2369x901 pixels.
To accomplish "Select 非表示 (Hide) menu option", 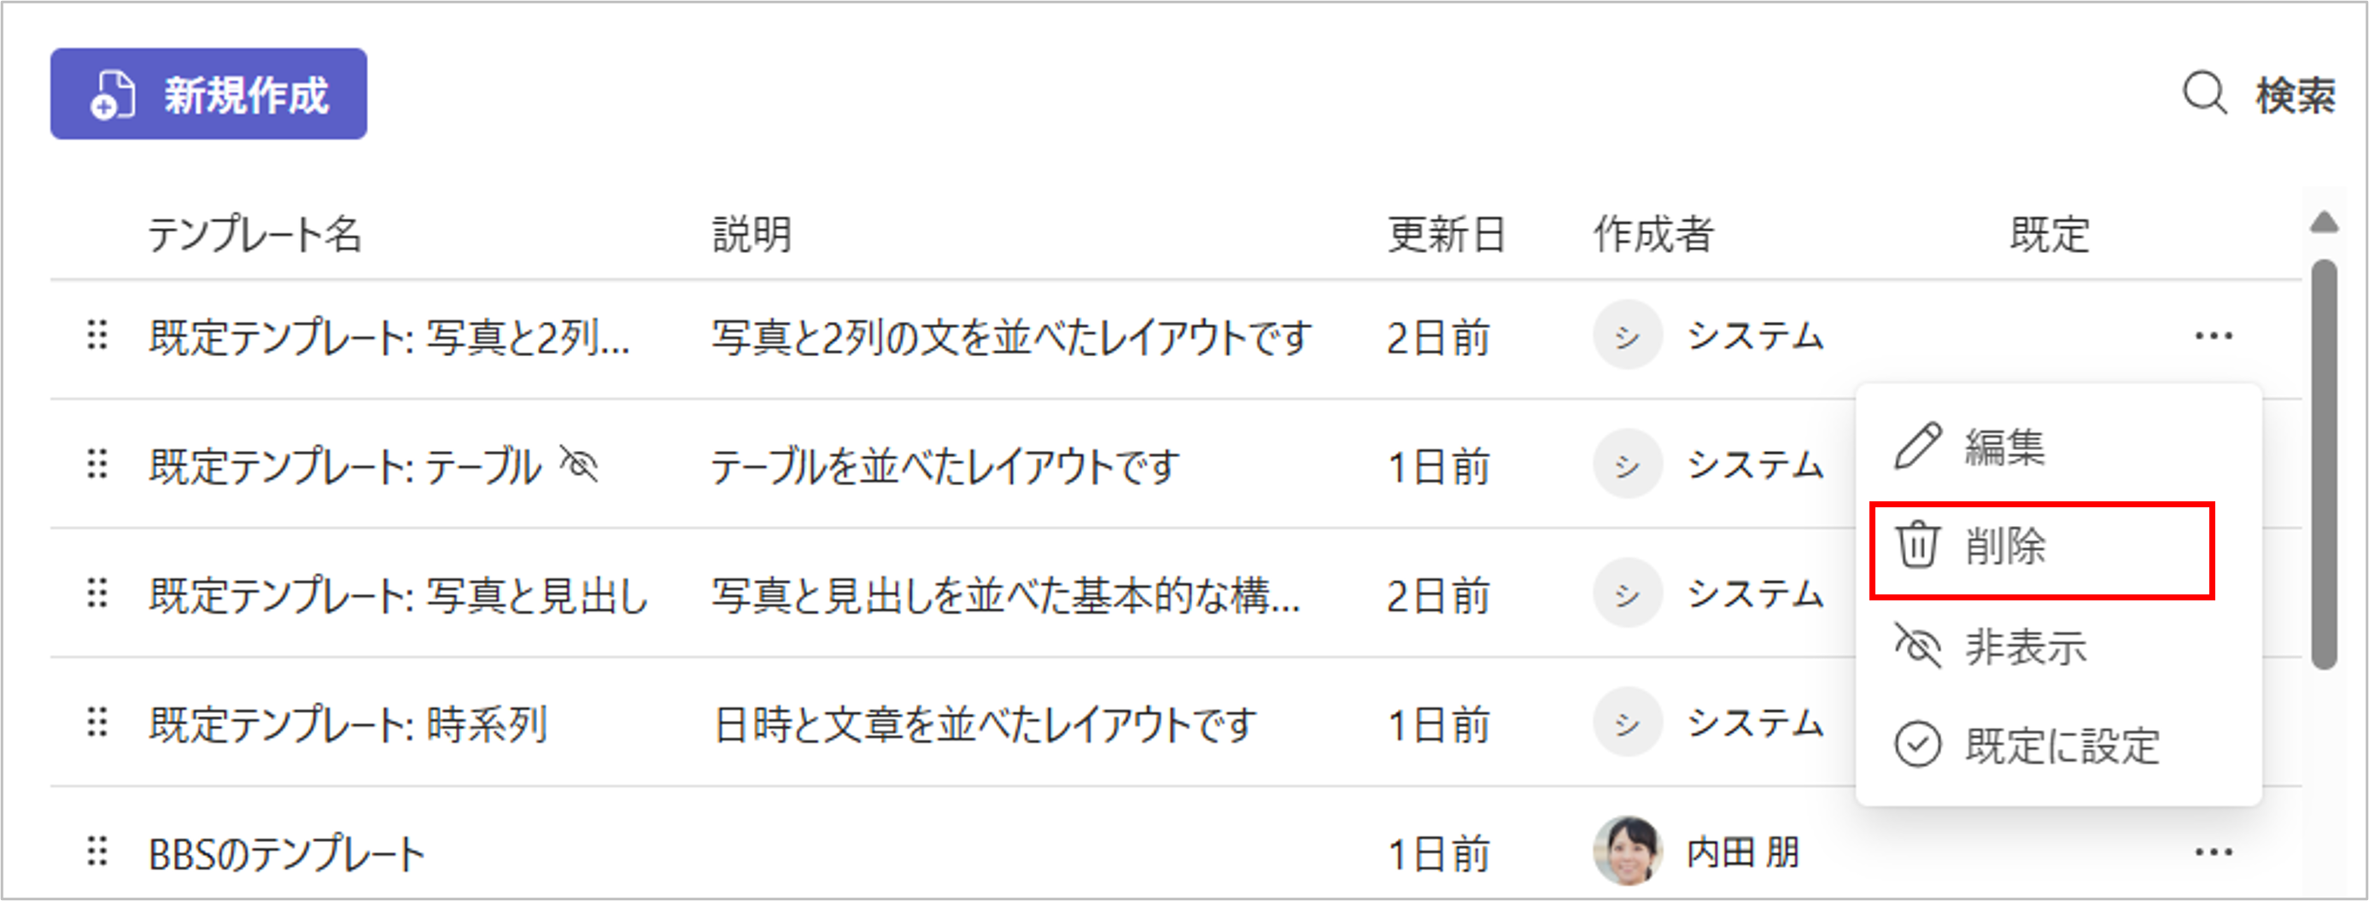I will pyautogui.click(x=2024, y=647).
